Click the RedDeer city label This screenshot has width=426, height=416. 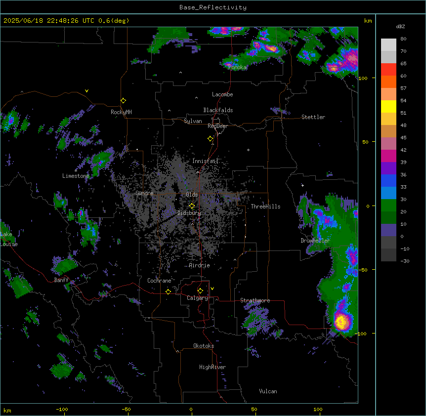click(x=217, y=126)
